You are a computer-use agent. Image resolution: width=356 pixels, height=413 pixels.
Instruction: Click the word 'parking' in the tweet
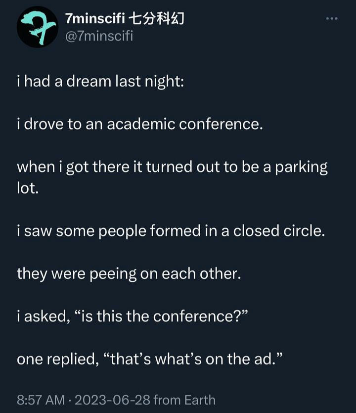301,168
